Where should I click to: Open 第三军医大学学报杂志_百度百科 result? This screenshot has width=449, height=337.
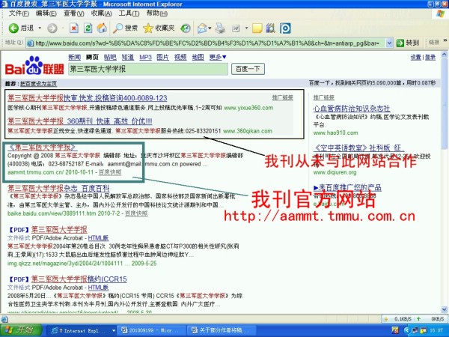(58, 188)
